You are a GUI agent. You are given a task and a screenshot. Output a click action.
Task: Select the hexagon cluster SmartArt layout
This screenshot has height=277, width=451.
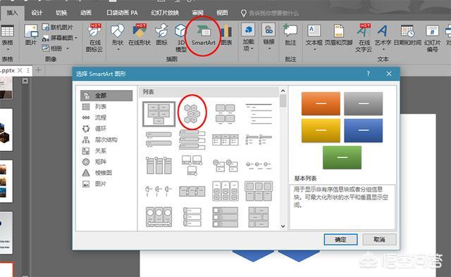click(192, 113)
